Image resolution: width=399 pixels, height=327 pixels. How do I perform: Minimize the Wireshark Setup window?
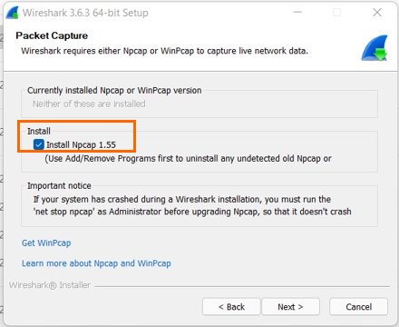point(297,13)
